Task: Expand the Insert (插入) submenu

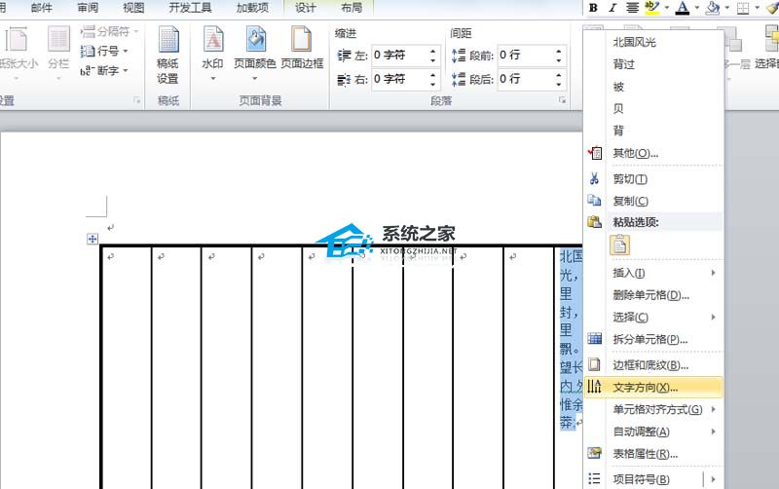Action: coord(653,273)
